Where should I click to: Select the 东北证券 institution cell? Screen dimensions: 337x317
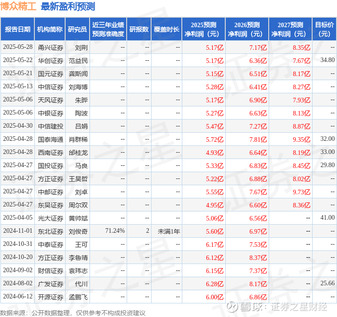[51, 231]
